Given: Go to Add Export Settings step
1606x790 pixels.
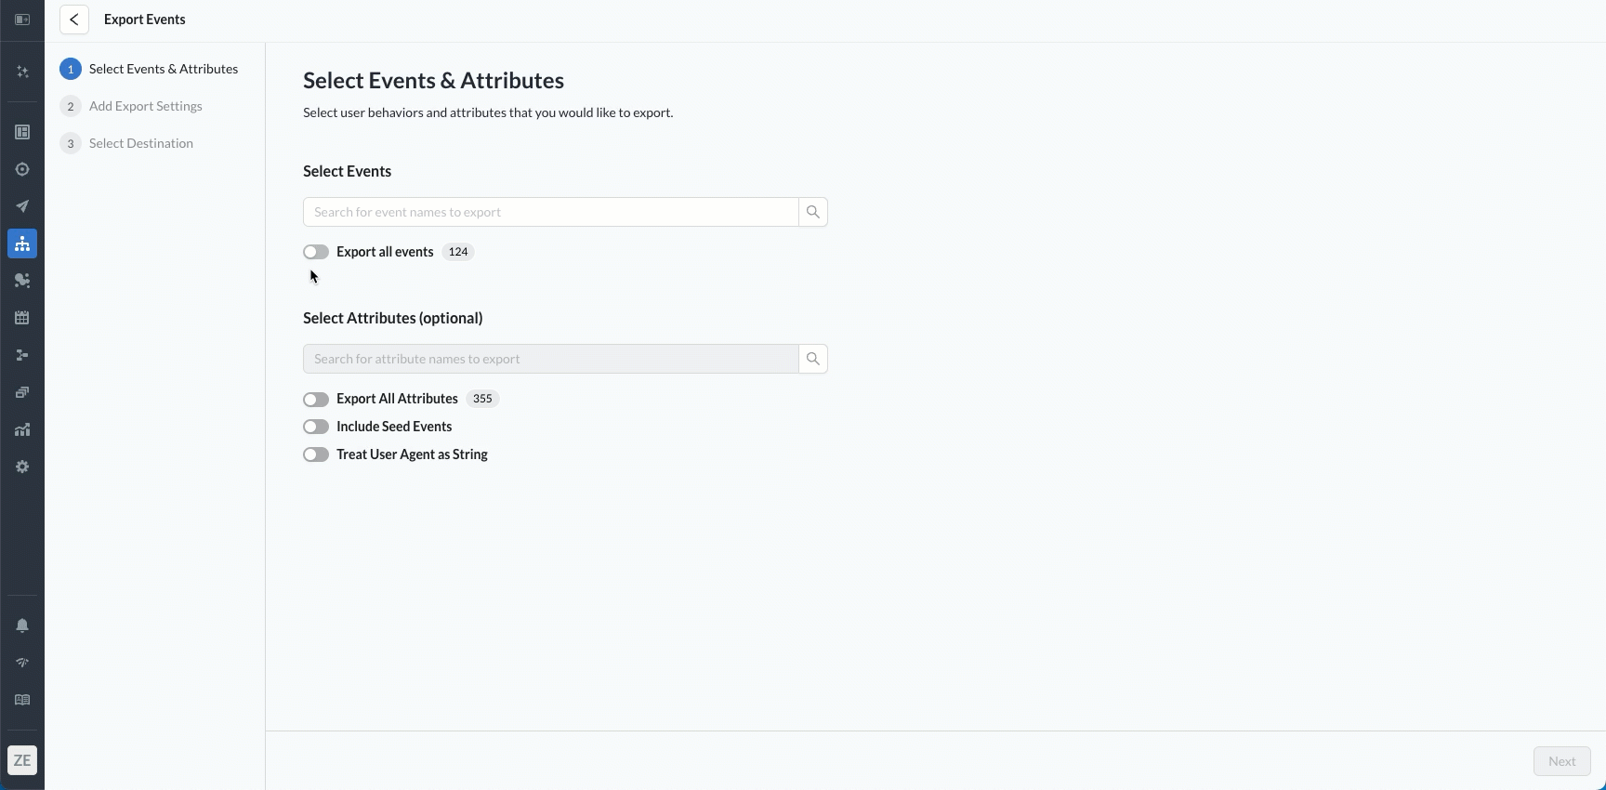Looking at the screenshot, I should coord(145,106).
